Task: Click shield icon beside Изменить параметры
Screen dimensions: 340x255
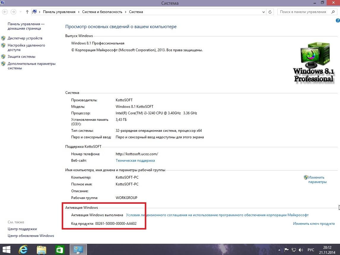Action: pos(306,177)
